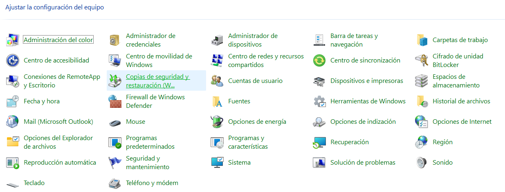This screenshot has height=192, width=505.
Task: Click the Historial de archivos link
Action: pos(461,101)
